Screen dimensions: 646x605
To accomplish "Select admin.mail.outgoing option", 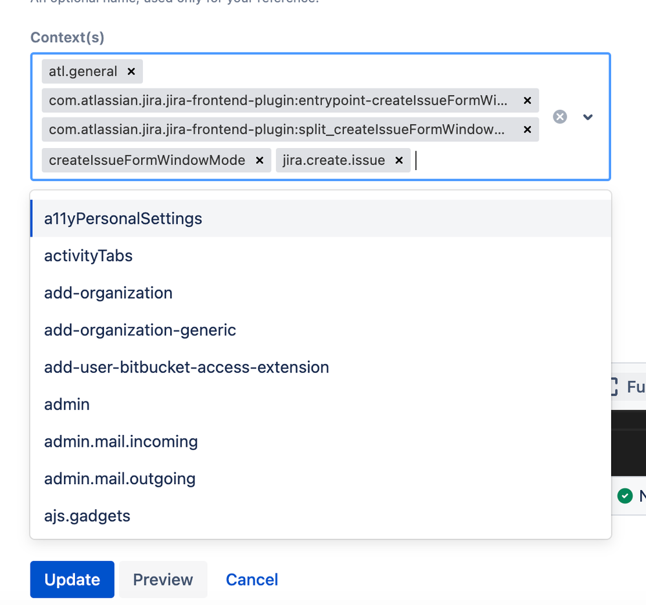I will click(321, 478).
